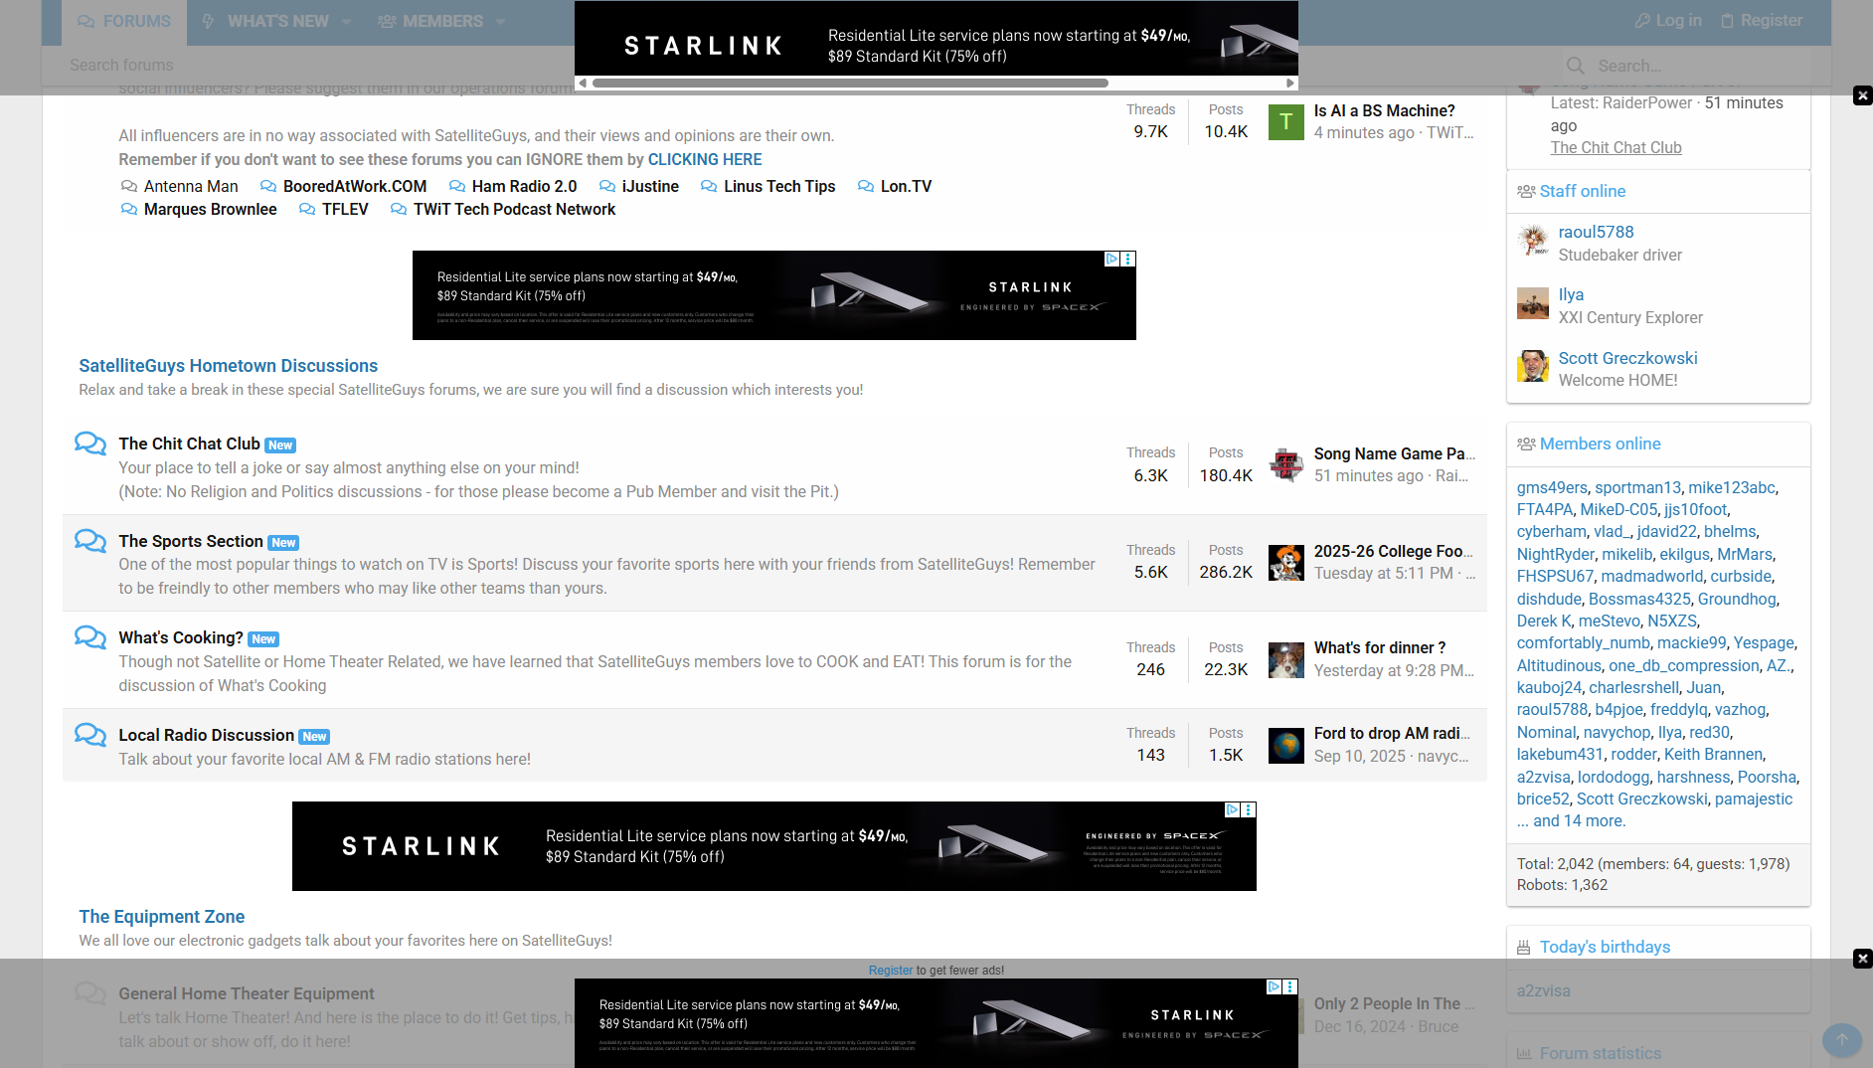The height and width of the screenshot is (1068, 1873).
Task: Click the search magnifier icon
Action: [x=1576, y=66]
